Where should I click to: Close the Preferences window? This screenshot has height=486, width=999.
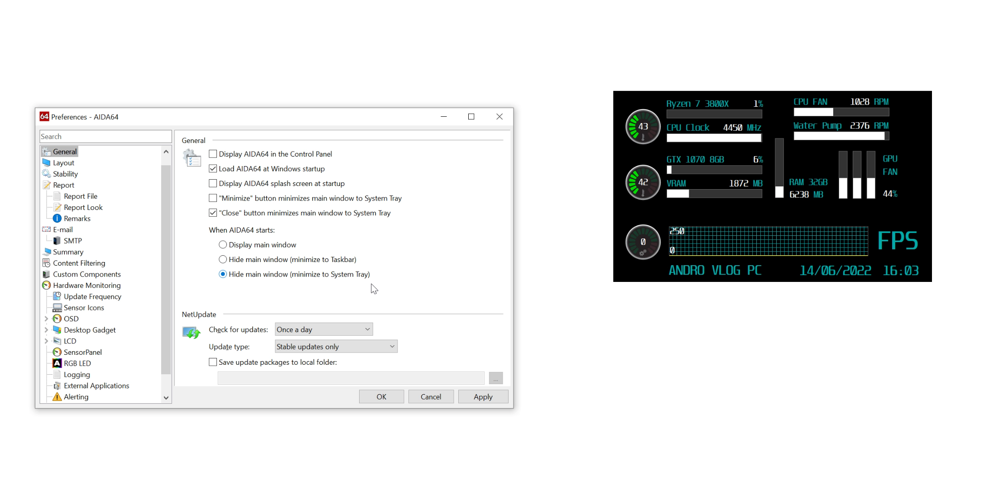pos(499,117)
